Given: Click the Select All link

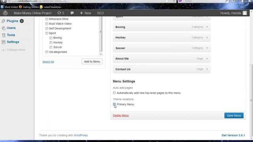Looking at the screenshot, I should coord(48,62).
